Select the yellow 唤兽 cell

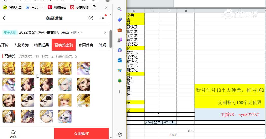(136, 15)
